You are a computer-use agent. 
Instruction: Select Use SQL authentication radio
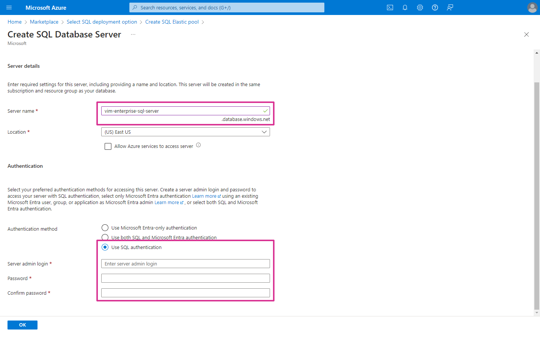[105, 247]
